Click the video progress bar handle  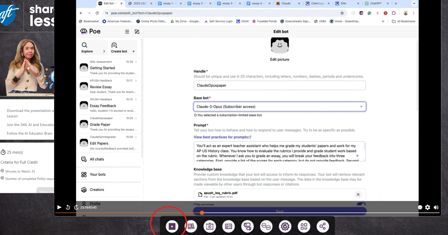[202, 213]
